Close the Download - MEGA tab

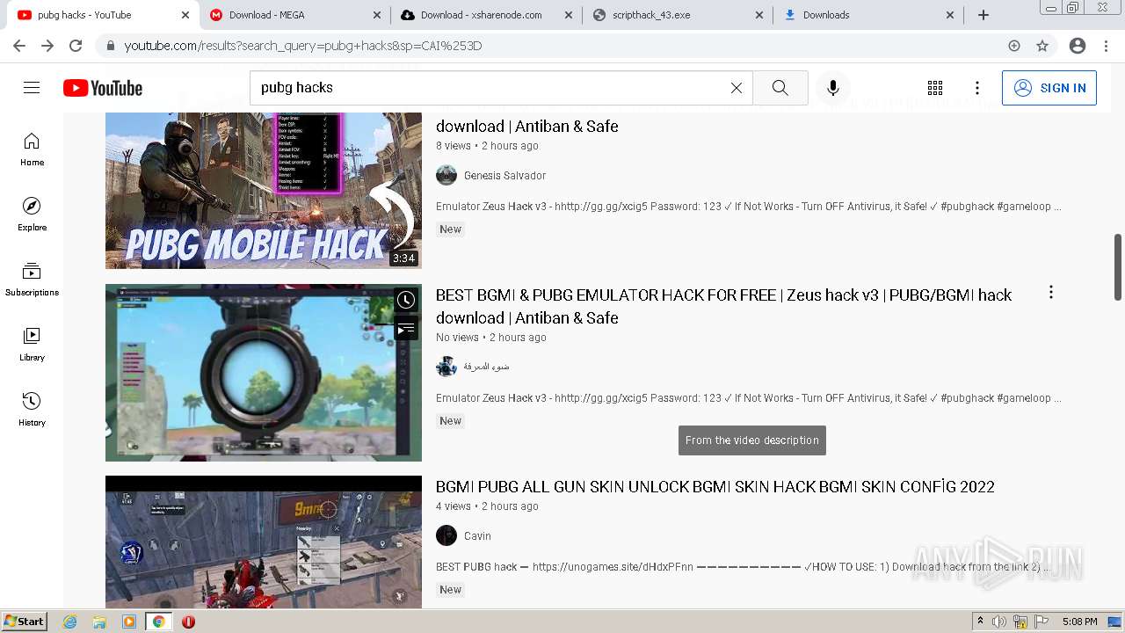pyautogui.click(x=376, y=15)
